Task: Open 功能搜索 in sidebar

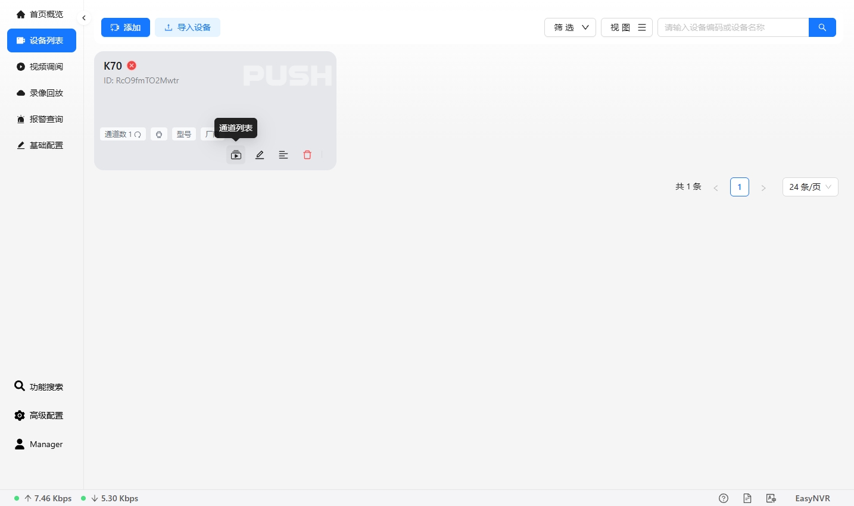Action: pyautogui.click(x=39, y=386)
